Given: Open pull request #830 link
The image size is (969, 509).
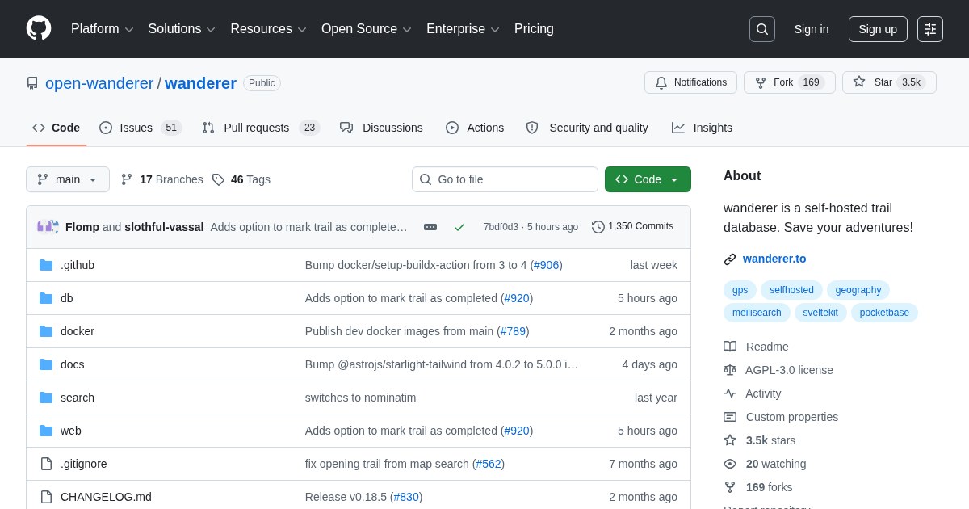Looking at the screenshot, I should pos(406,497).
